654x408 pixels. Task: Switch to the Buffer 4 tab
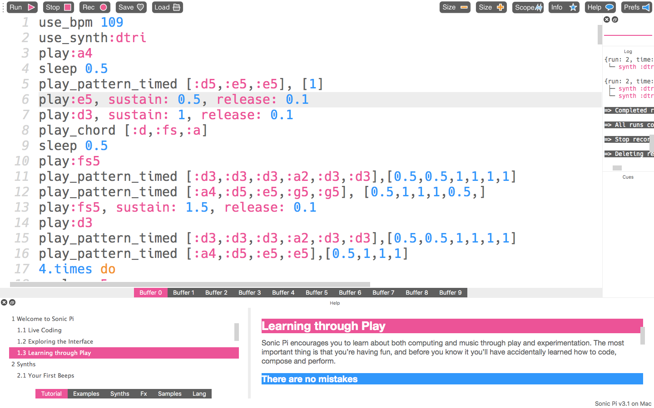point(283,292)
